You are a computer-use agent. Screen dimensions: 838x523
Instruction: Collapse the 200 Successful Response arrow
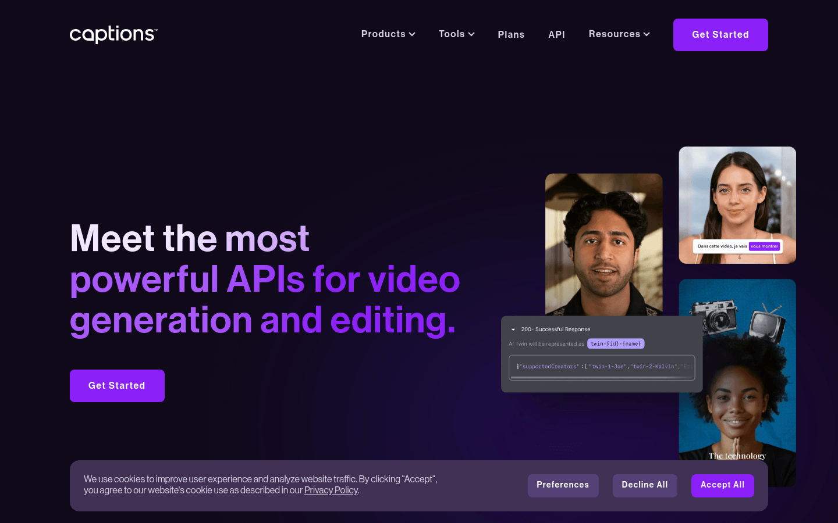[513, 329]
